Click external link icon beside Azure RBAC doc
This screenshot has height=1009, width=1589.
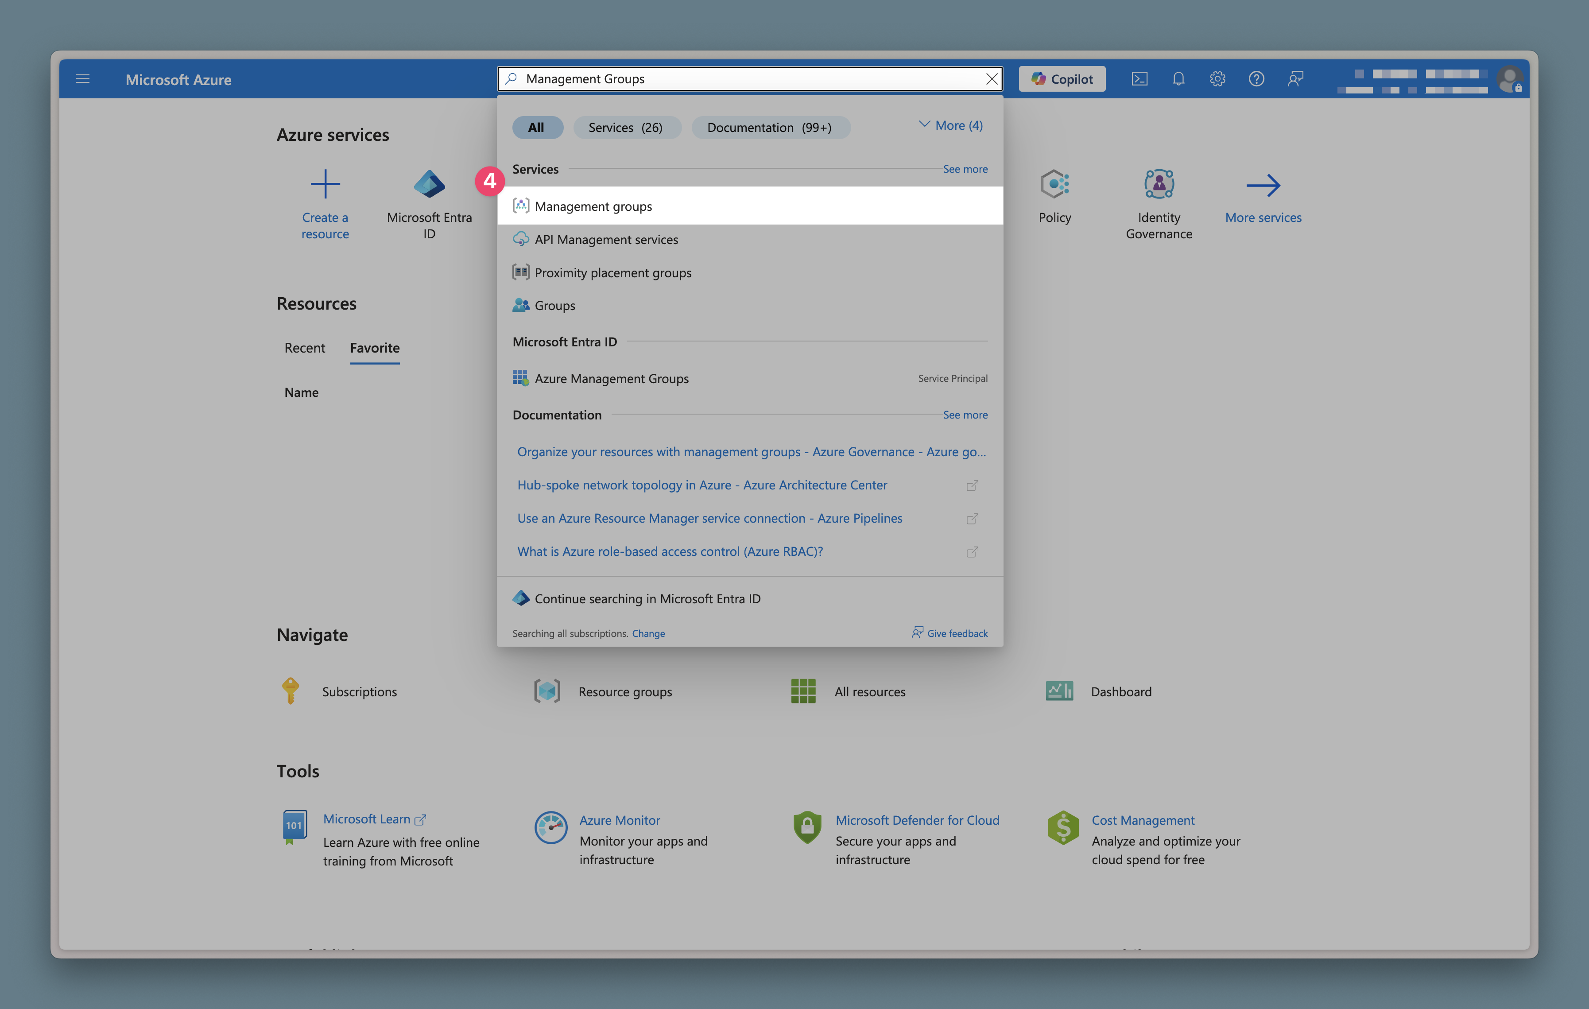click(971, 552)
